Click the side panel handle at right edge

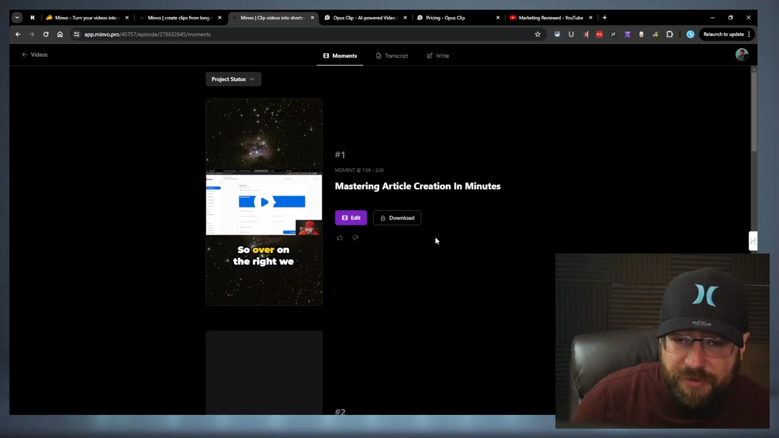pos(753,241)
